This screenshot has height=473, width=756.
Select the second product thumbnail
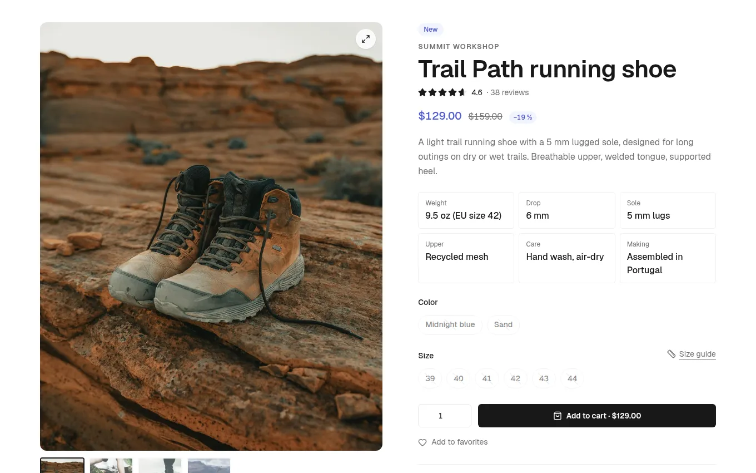pos(111,465)
